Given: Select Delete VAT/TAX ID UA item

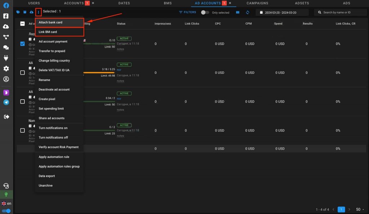Looking at the screenshot, I should pos(59,70).
